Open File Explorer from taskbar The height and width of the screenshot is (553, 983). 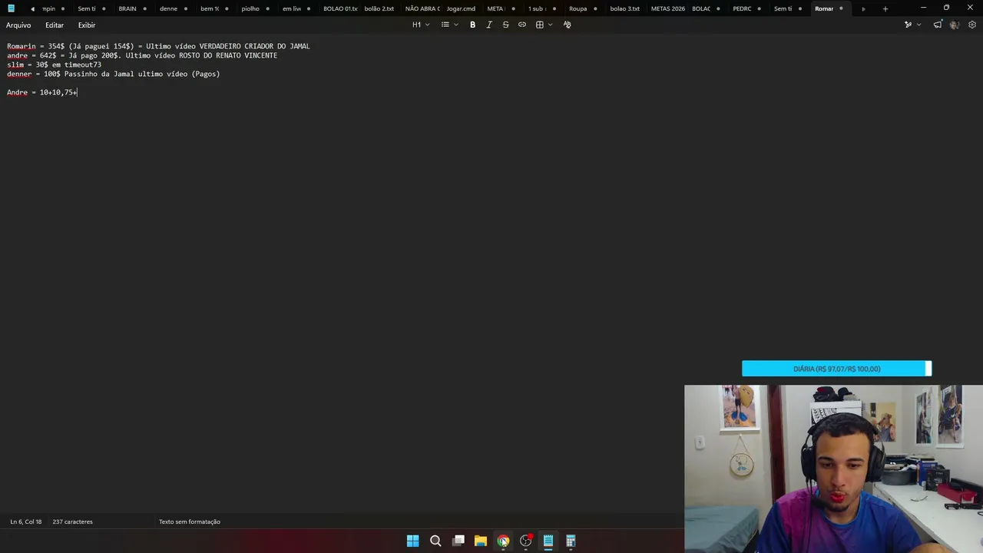(481, 541)
